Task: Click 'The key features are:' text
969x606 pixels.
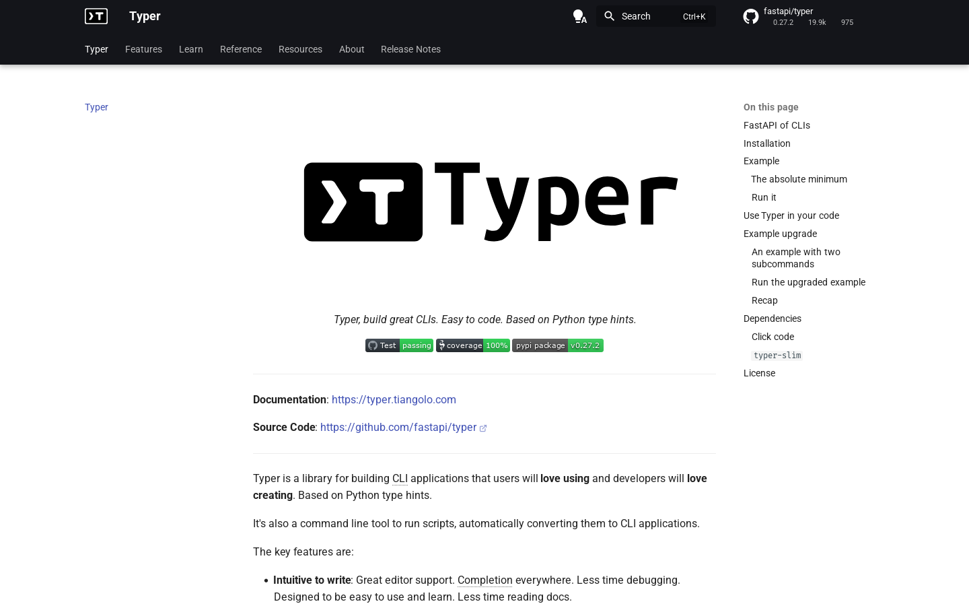Action: (x=303, y=551)
